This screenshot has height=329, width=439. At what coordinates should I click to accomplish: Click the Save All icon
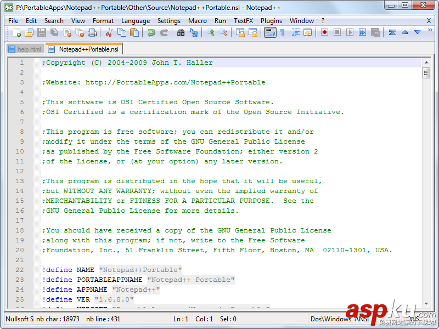click(54, 32)
